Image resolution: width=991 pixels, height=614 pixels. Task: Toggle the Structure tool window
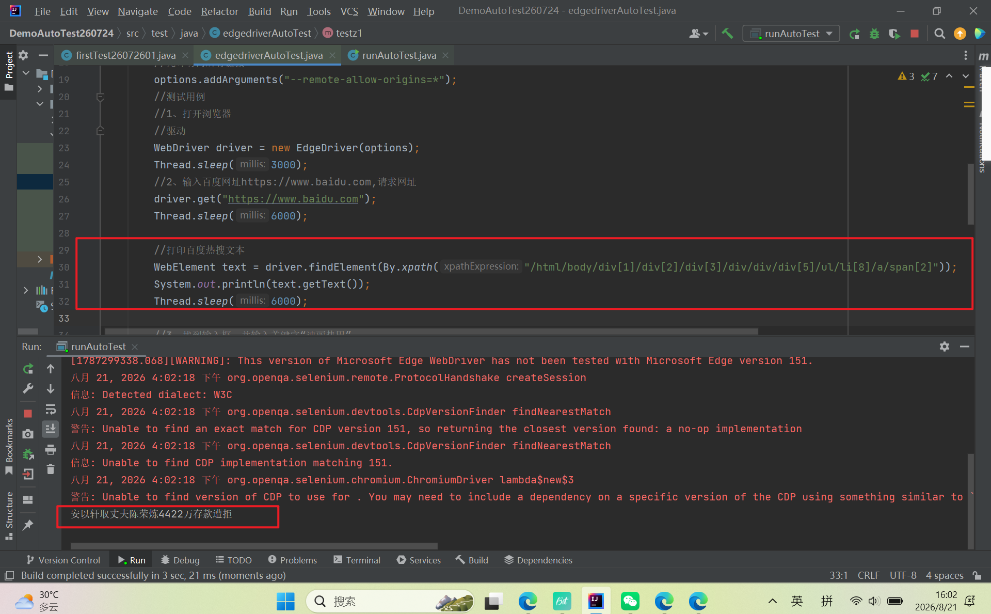tap(9, 515)
